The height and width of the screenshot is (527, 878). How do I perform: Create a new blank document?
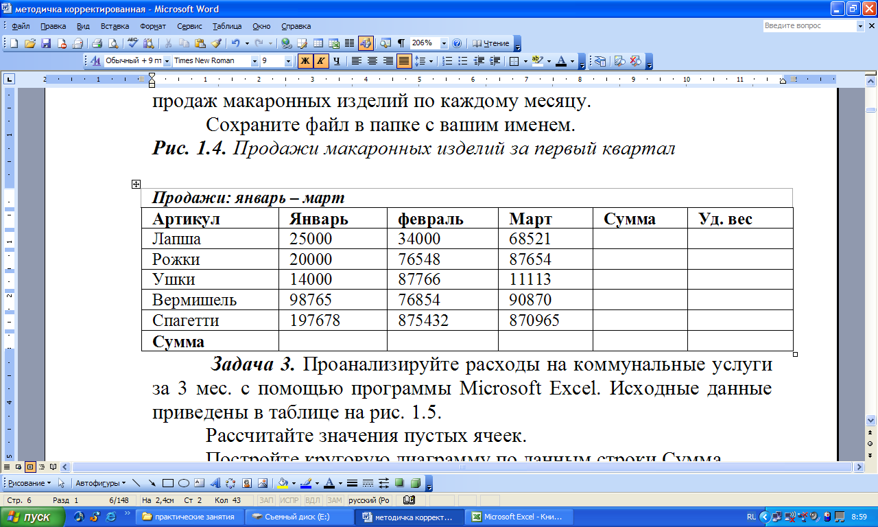14,43
